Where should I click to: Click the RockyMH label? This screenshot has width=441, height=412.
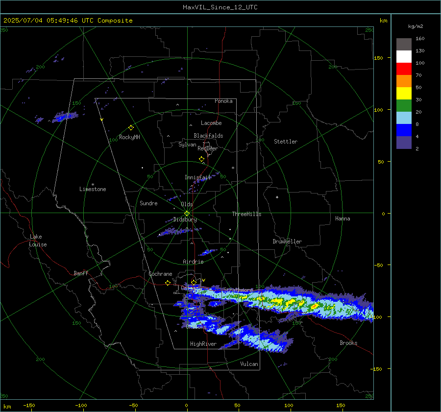(x=129, y=137)
